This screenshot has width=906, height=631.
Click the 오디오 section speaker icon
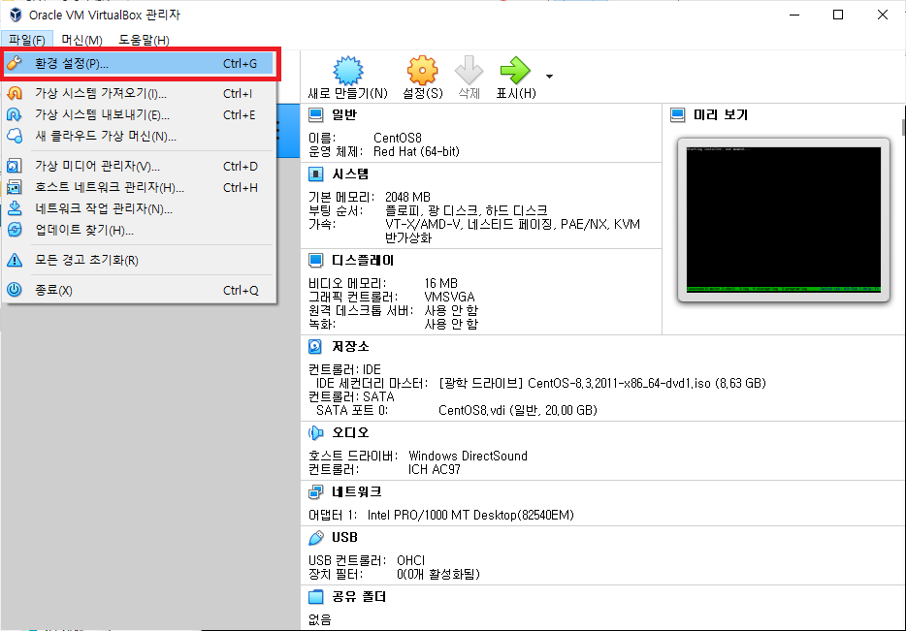point(315,432)
